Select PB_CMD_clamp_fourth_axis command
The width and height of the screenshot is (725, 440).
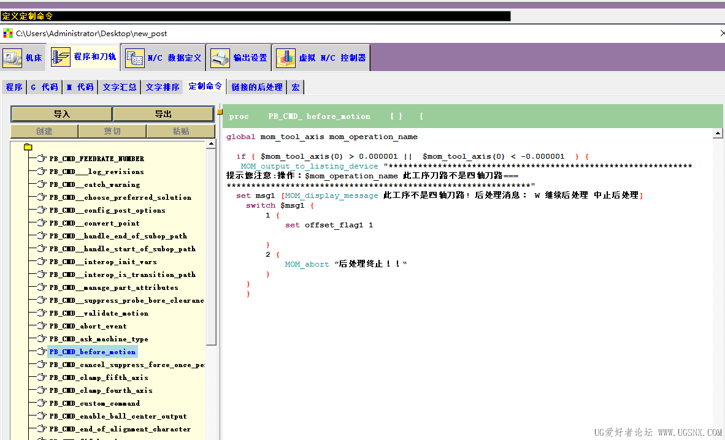(101, 390)
